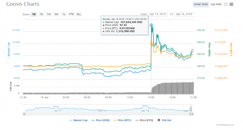Image resolution: width=243 pixels, height=130 pixels.
Task: Click the navigator left scroll arrow
Action: pyautogui.click(x=24, y=114)
